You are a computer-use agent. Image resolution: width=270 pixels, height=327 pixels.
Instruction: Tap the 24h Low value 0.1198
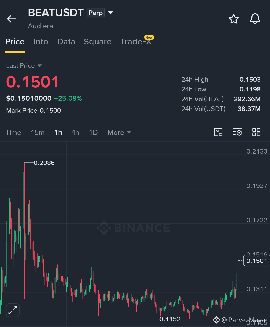pyautogui.click(x=250, y=89)
